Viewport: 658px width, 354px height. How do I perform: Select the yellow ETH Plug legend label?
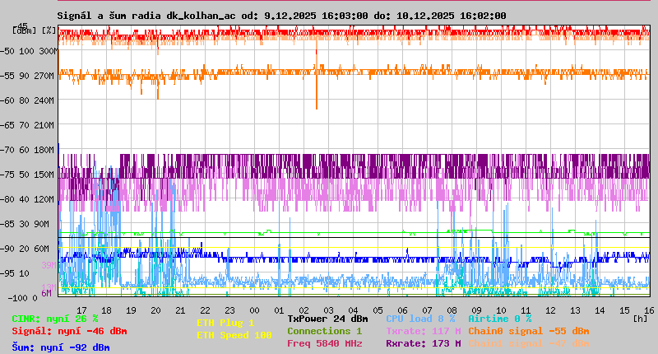225,323
